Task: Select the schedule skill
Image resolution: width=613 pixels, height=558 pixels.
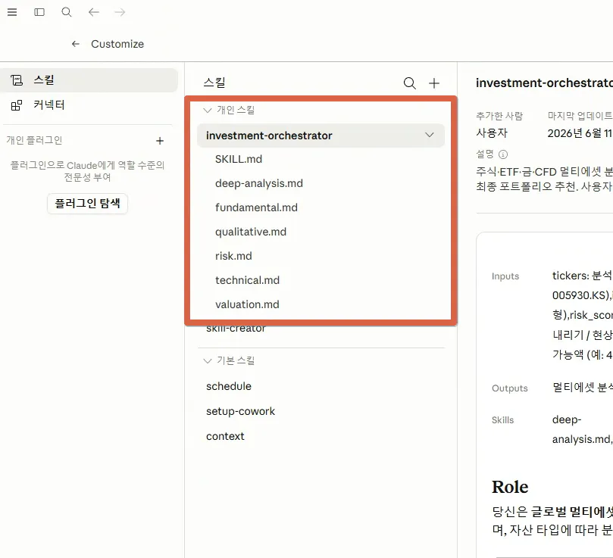Action: [x=229, y=386]
